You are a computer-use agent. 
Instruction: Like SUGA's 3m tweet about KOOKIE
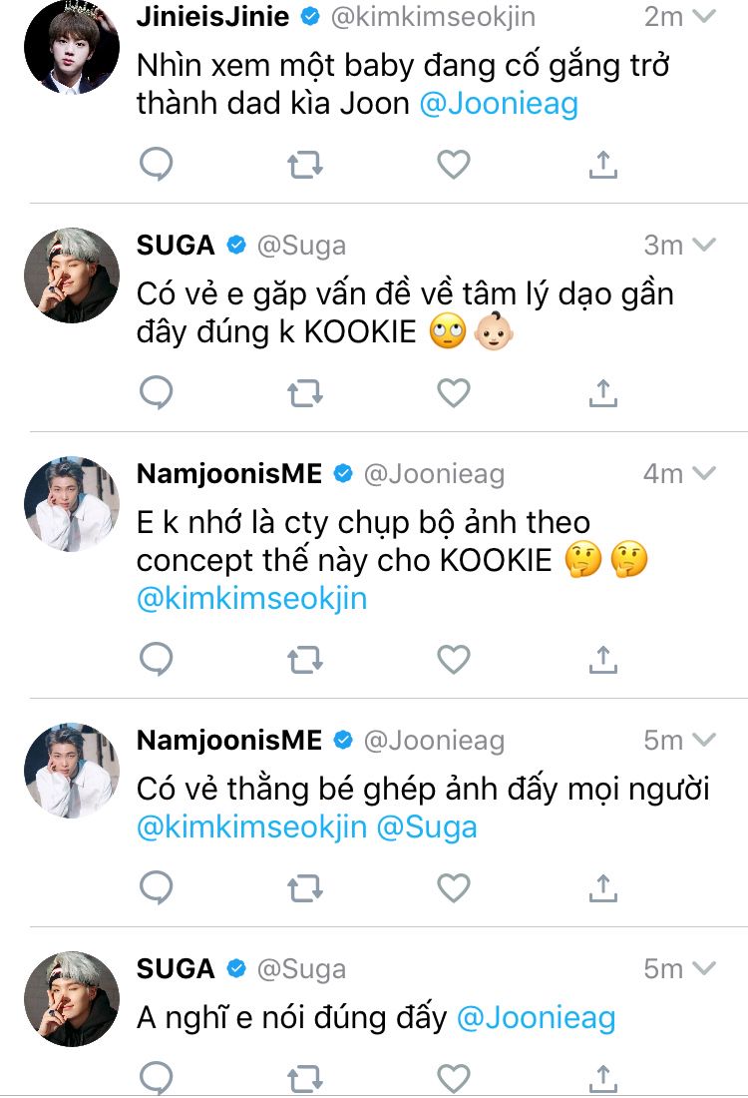point(454,393)
